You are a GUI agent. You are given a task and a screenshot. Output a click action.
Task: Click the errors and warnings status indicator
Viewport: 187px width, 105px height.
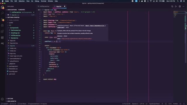click(13, 104)
